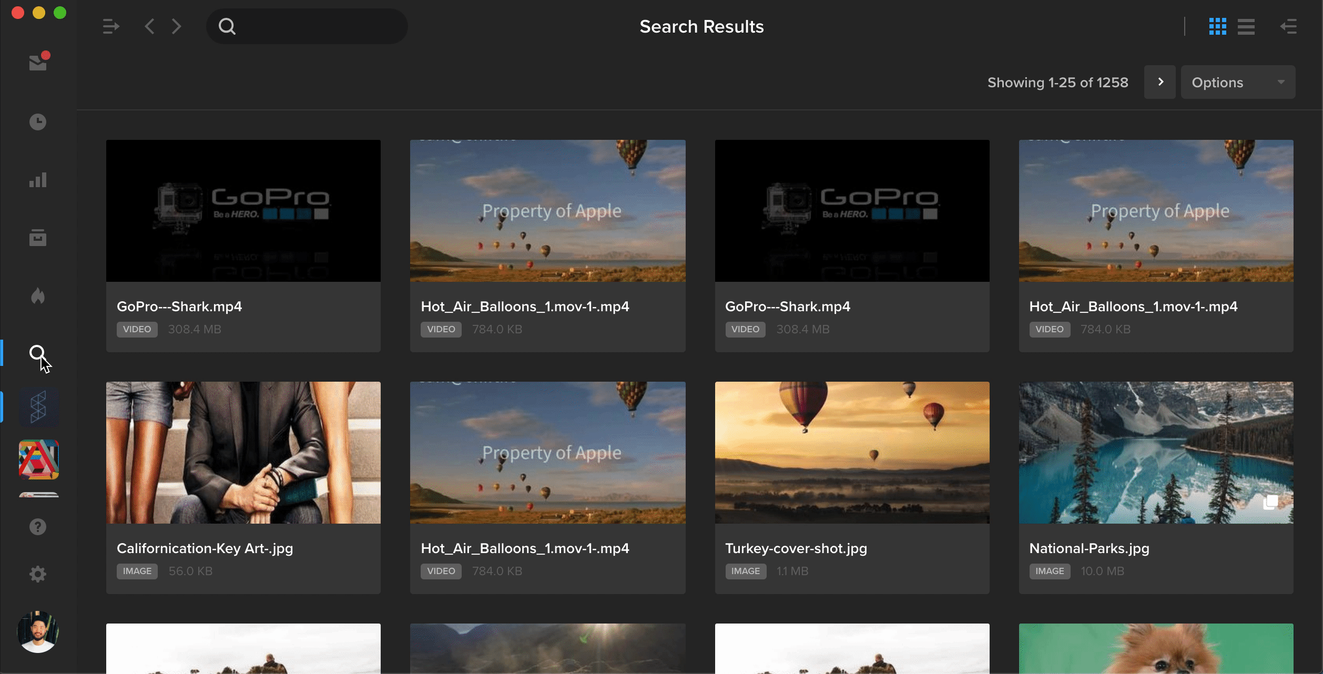This screenshot has height=674, width=1323.
Task: Click IMAGE badge under National-Parks.jpg
Action: 1050,571
